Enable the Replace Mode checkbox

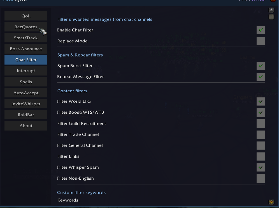261,41
